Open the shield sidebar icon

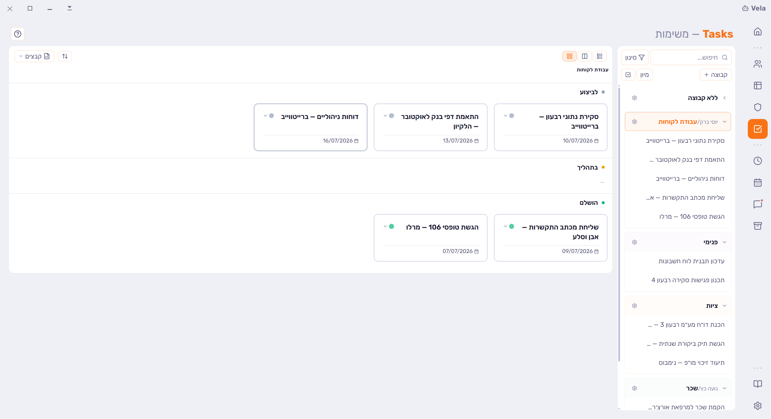coord(757,107)
